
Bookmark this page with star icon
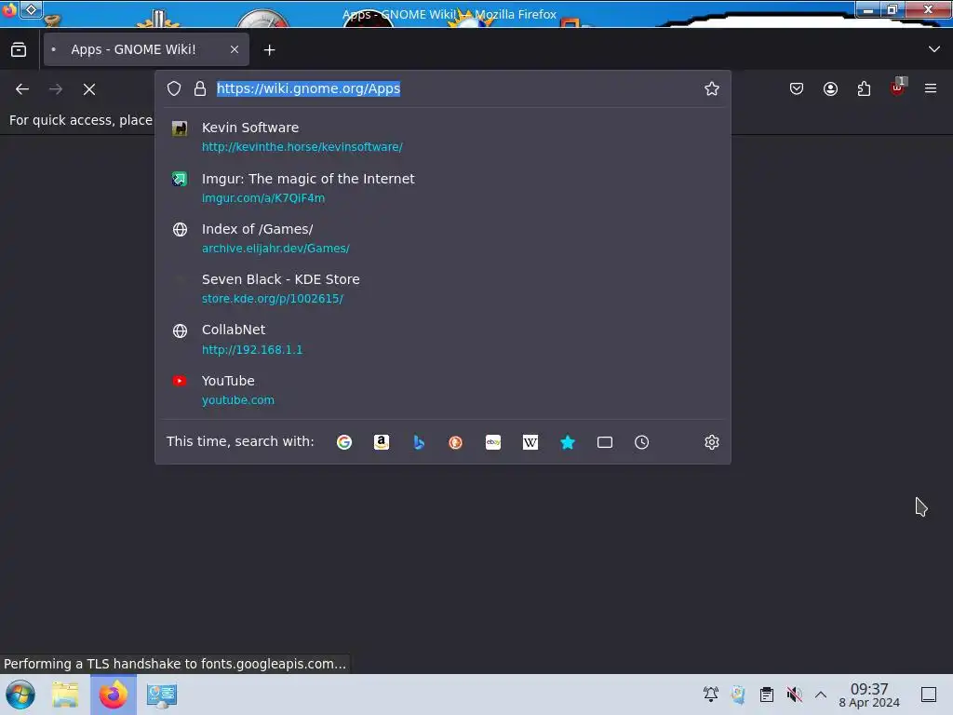(x=712, y=88)
